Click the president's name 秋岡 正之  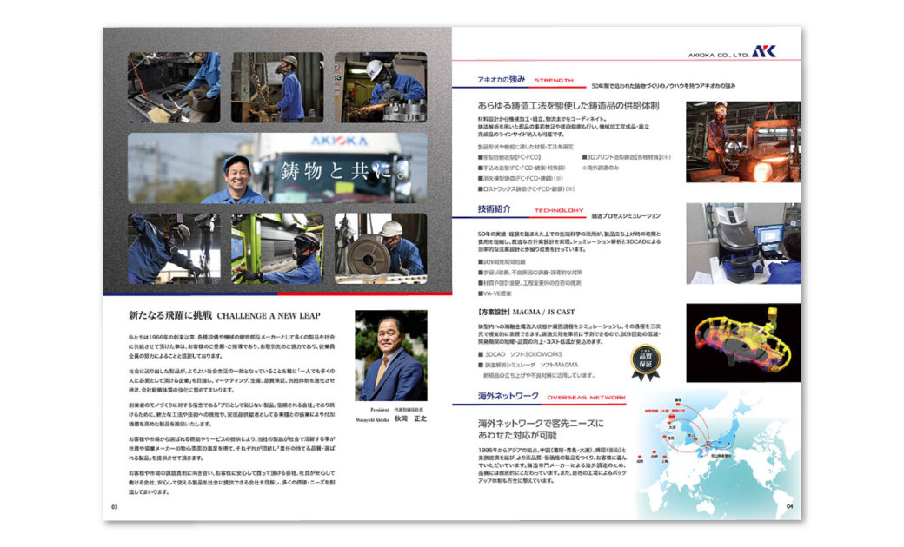coord(410,418)
